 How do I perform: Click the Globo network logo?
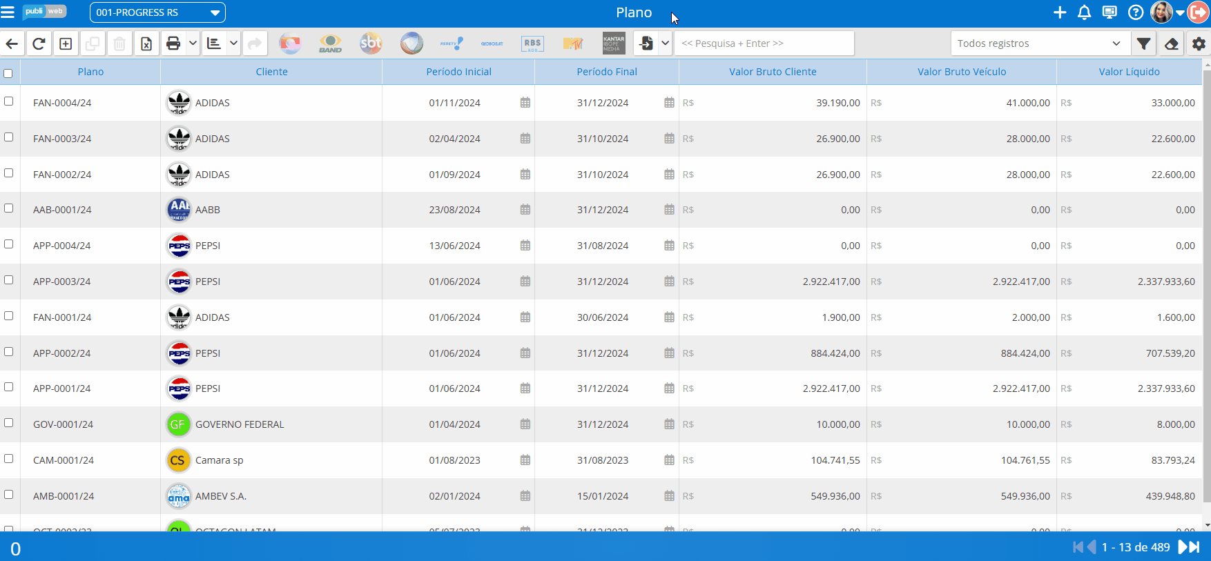pyautogui.click(x=290, y=43)
